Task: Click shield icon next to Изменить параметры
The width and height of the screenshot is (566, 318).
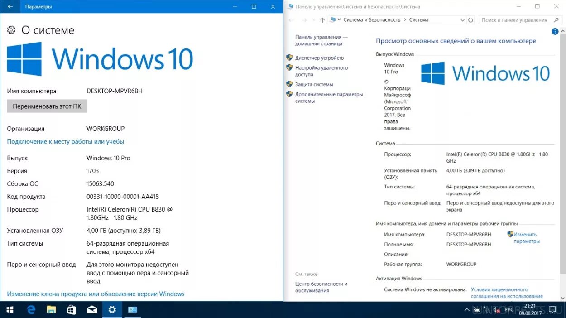Action: (510, 234)
